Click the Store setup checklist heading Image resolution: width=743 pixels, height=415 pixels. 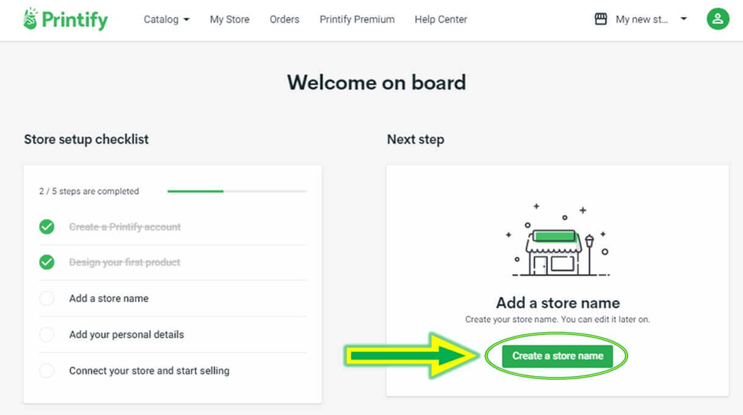[x=86, y=139]
